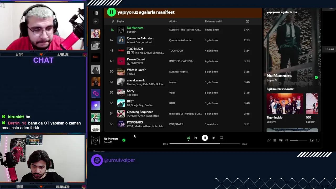336x189 pixels.
Task: Toggle the green saved checkmark in the player bar
Action: (x=124, y=140)
